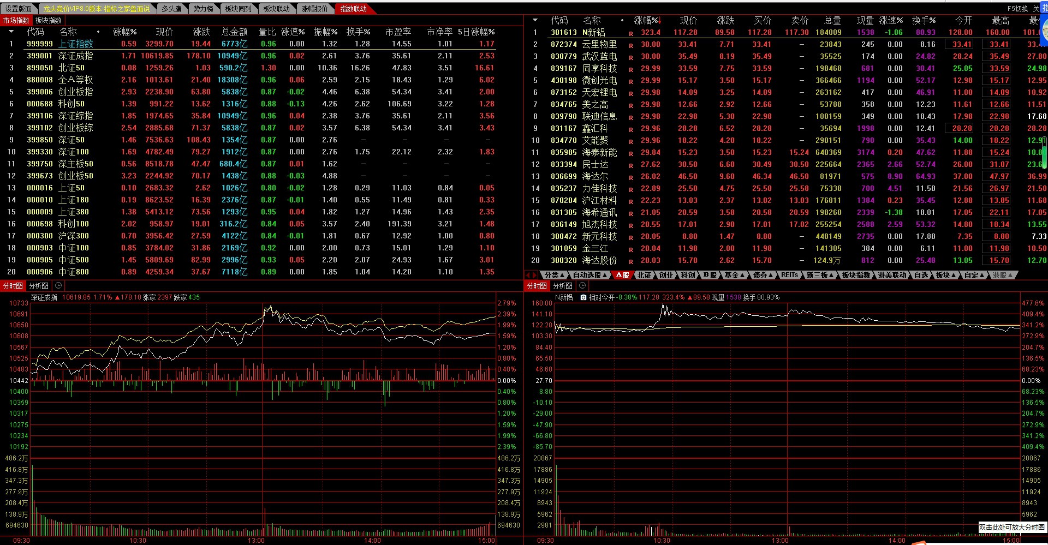The image size is (1048, 545).
Task: Select the 联迪信息 stock row
Action: click(x=786, y=116)
